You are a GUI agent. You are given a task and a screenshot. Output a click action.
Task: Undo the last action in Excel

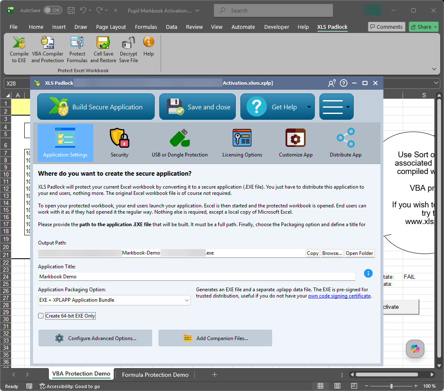pos(83,10)
